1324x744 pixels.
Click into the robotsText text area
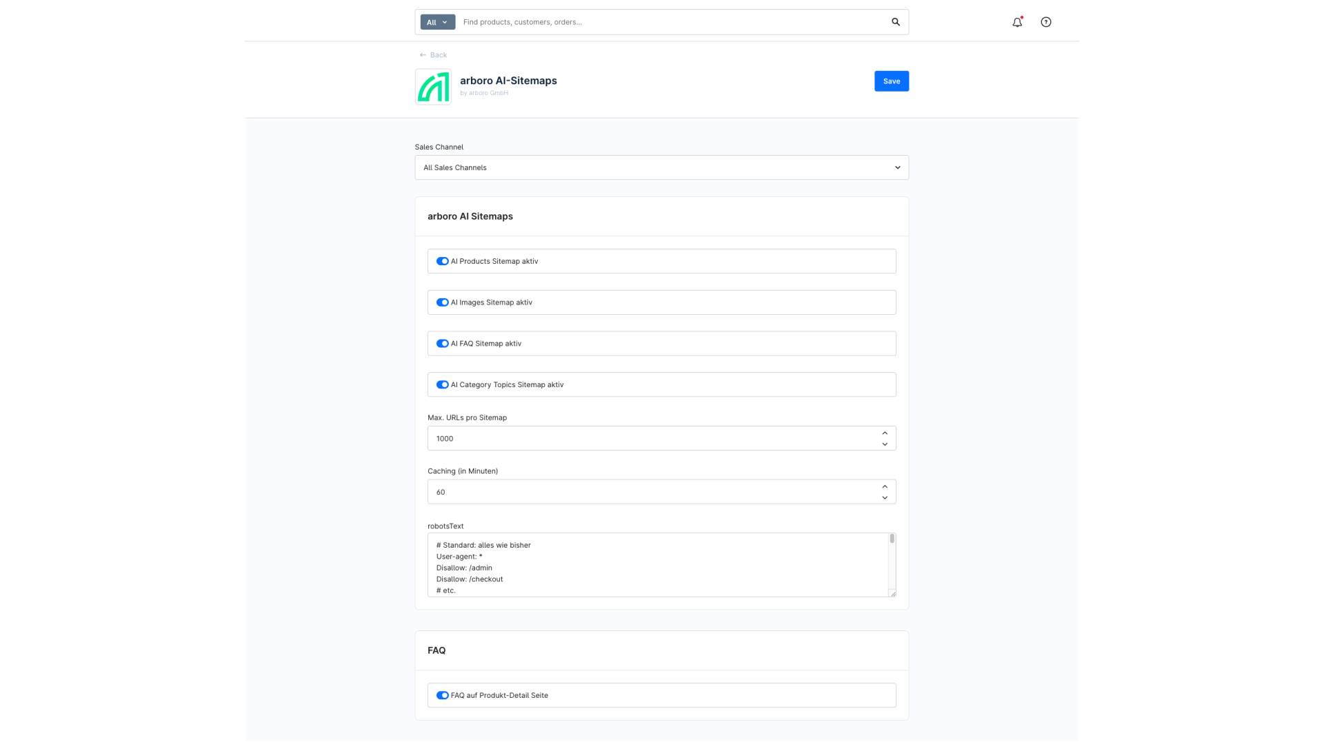pos(655,565)
